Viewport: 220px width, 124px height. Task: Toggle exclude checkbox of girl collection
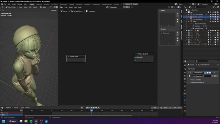(209, 31)
